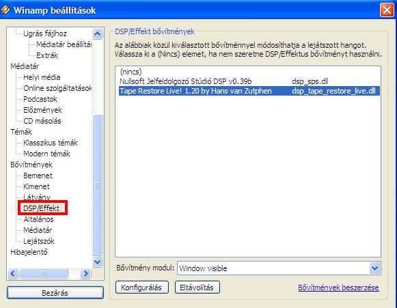Click the Eltávolítás button
Image resolution: width=397 pixels, height=308 pixels.
197,288
